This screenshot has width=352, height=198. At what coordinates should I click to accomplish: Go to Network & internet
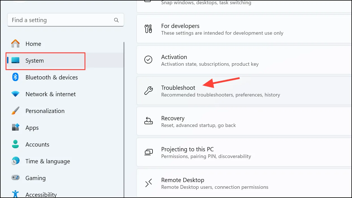[65, 94]
